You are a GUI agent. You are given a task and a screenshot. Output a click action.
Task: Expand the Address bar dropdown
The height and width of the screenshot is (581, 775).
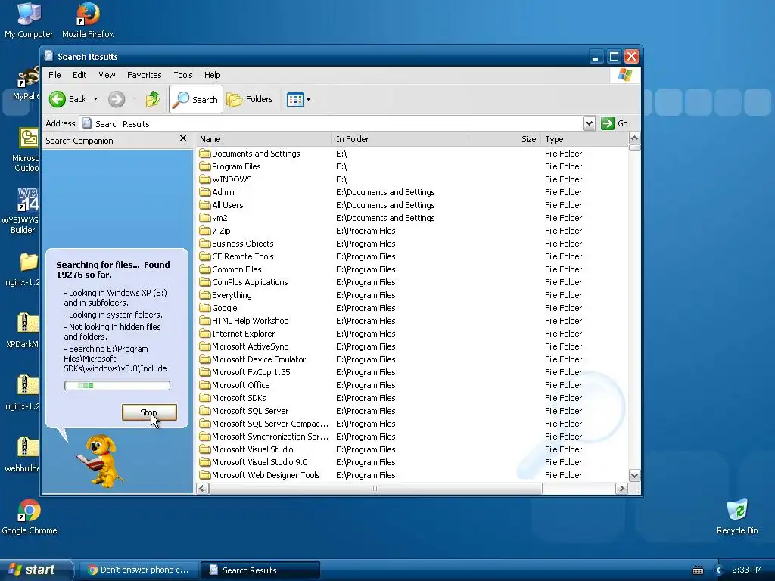[589, 123]
